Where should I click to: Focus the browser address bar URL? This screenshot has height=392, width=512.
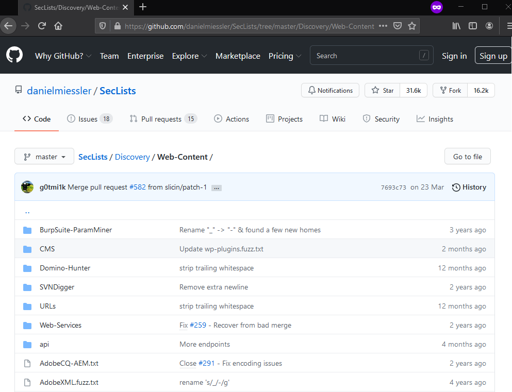pyautogui.click(x=250, y=26)
